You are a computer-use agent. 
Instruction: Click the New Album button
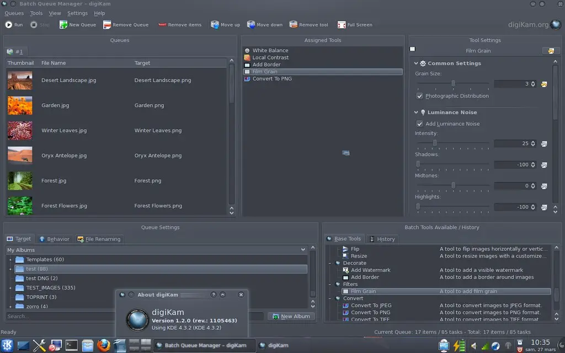pos(291,317)
